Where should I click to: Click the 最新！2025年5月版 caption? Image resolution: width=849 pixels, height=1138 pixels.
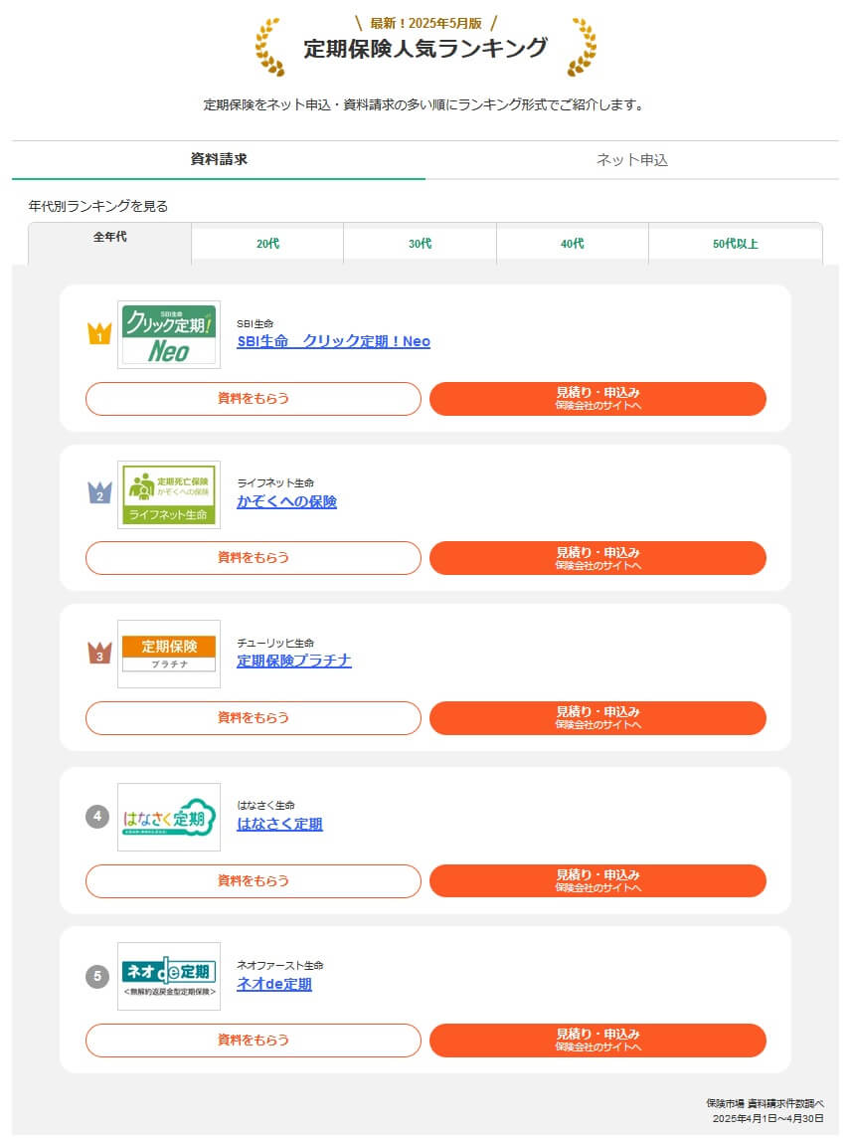425,23
